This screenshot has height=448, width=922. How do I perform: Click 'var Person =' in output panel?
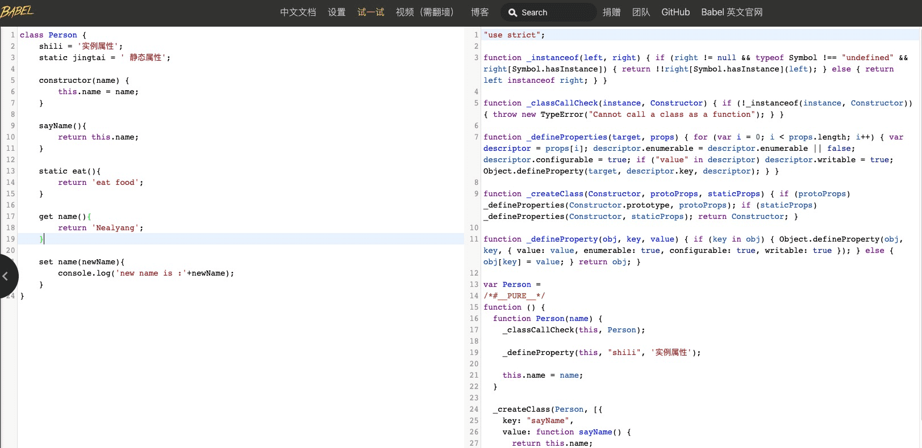pyautogui.click(x=512, y=284)
